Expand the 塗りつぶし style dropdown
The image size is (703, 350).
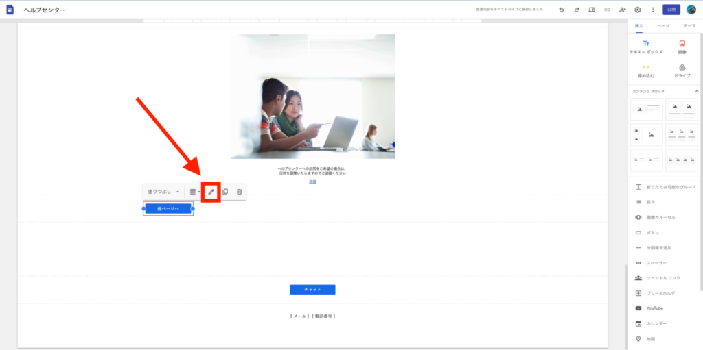pos(164,192)
